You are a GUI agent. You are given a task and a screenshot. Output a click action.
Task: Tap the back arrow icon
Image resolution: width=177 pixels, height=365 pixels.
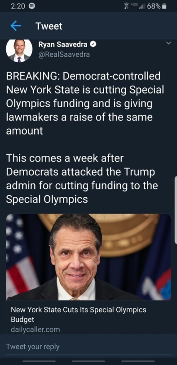coord(16,26)
